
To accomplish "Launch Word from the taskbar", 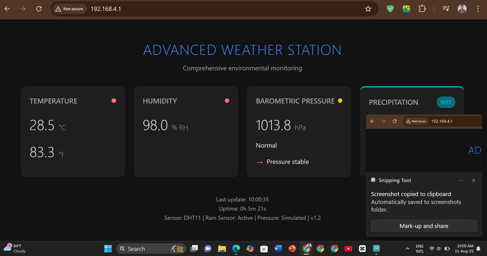I will point(278,249).
